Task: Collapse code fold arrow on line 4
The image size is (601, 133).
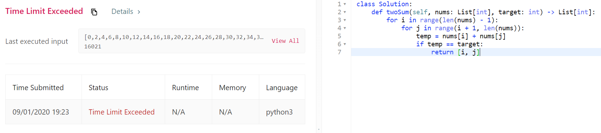Action: 345,28
